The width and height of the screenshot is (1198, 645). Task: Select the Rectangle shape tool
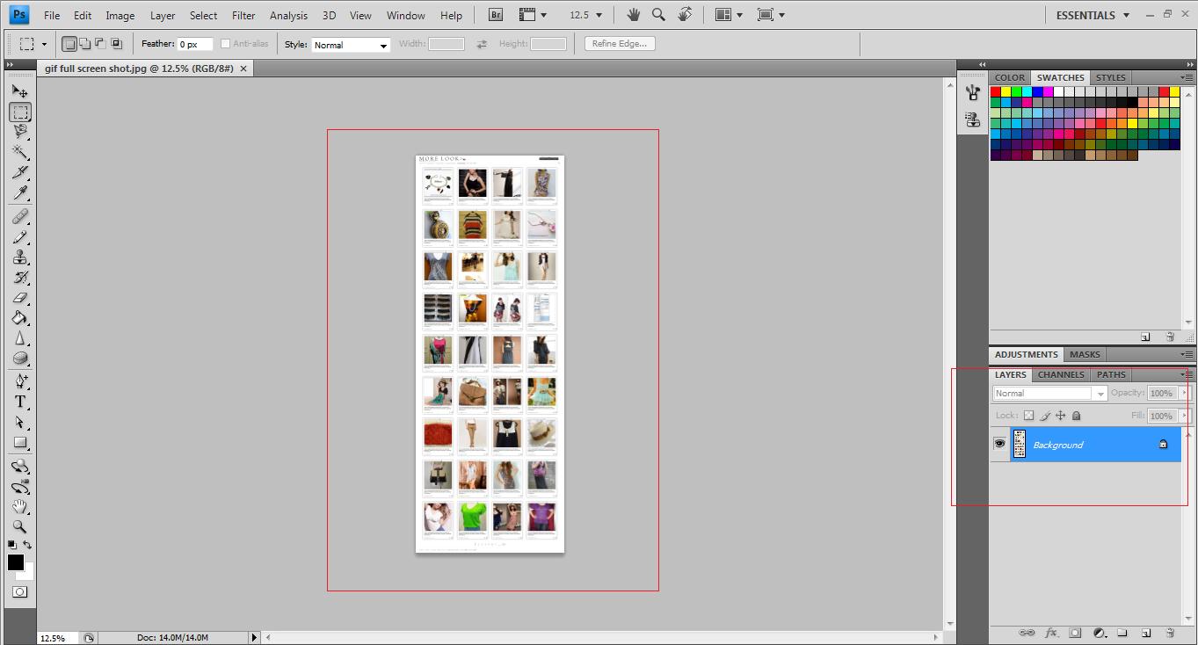[20, 443]
